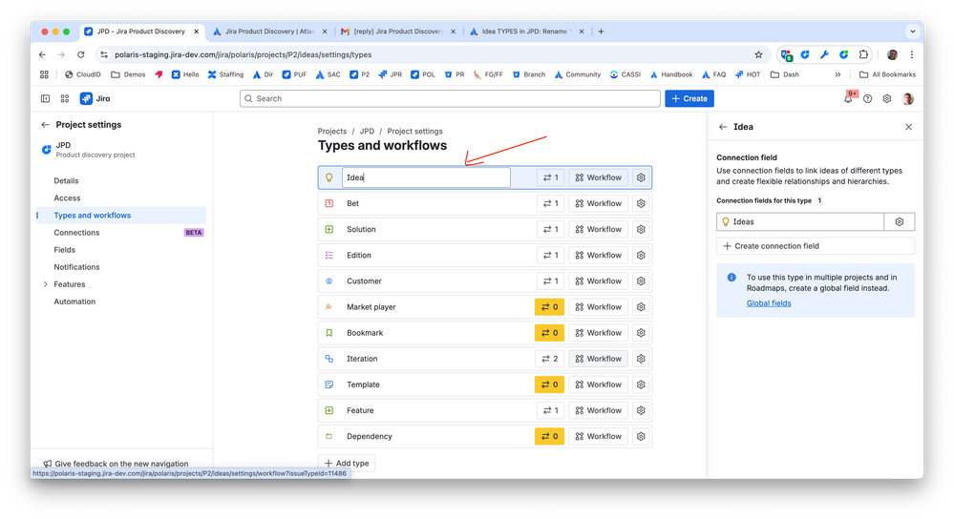Click the yellow 0 connections badge for Template
The image size is (954, 519).
(549, 384)
